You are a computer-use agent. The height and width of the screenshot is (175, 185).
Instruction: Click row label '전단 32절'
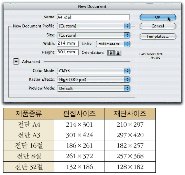29,167
